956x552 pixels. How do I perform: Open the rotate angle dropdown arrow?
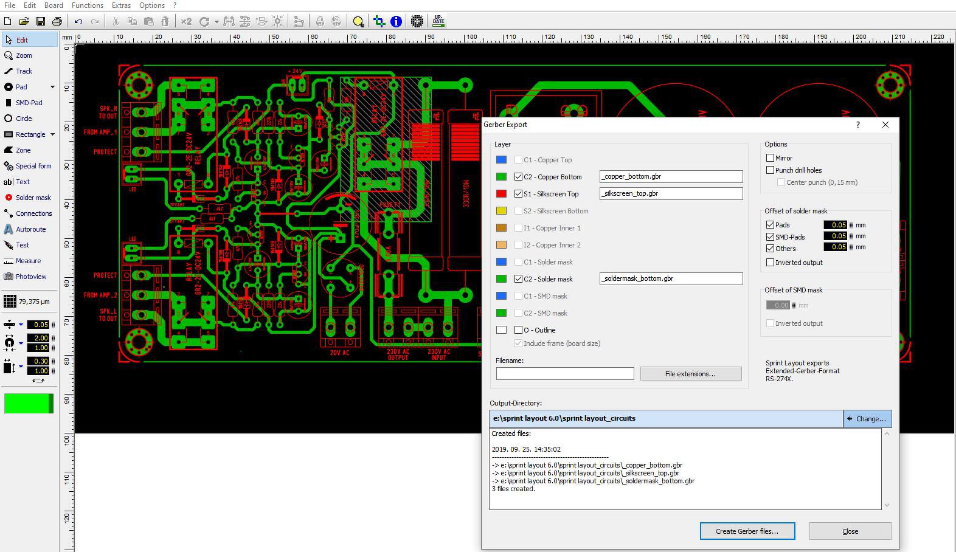click(216, 22)
